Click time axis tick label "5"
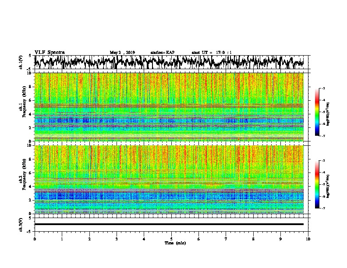The width and height of the screenshot is (347, 268). (x=171, y=239)
